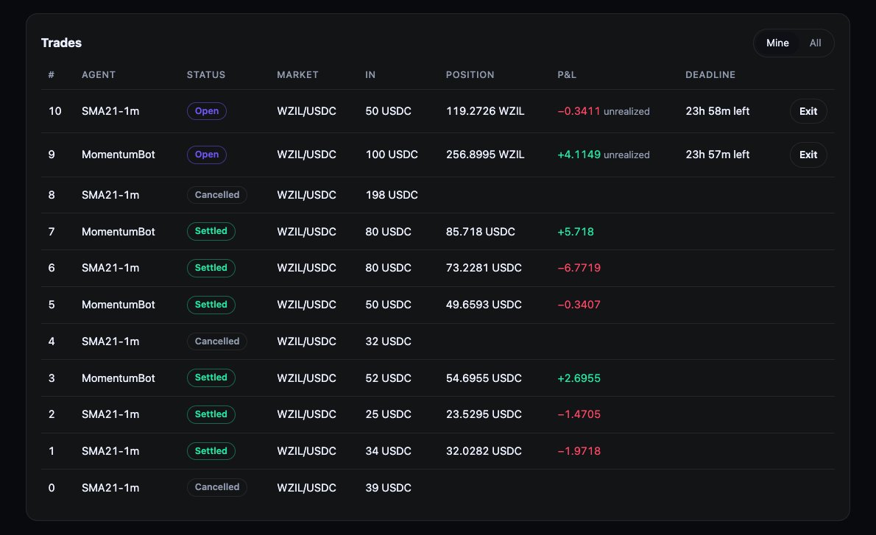The image size is (876, 535).
Task: Click the STATUS column header
Action: [x=206, y=75]
